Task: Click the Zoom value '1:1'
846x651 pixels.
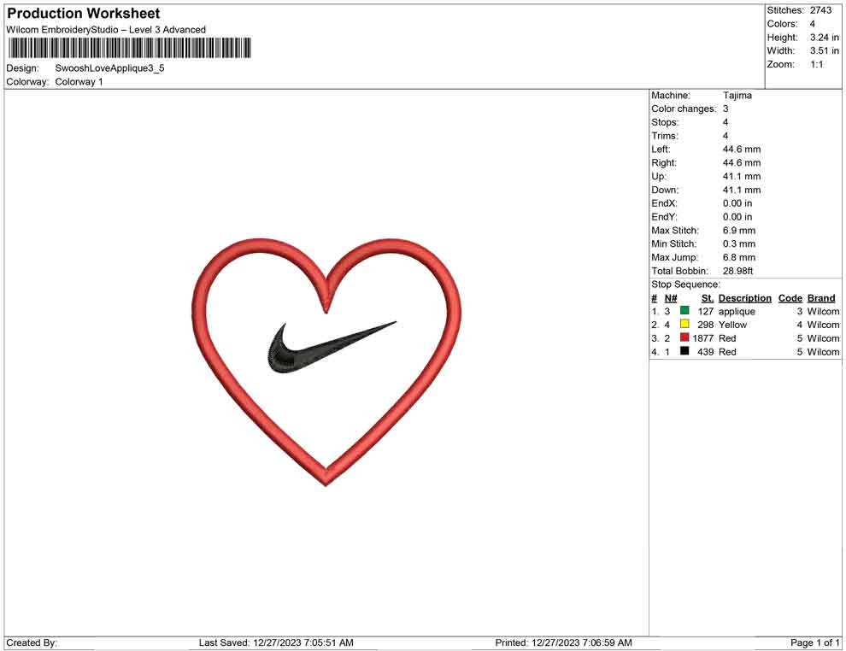Action: click(x=816, y=64)
